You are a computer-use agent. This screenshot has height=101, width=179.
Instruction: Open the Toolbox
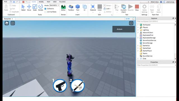(71, 8)
